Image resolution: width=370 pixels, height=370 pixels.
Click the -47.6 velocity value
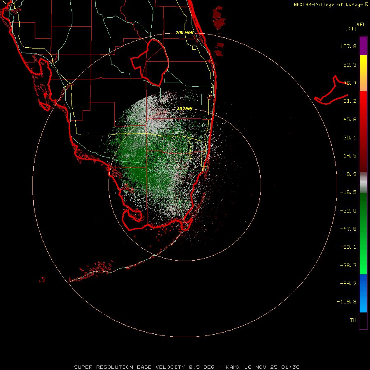[x=348, y=229]
